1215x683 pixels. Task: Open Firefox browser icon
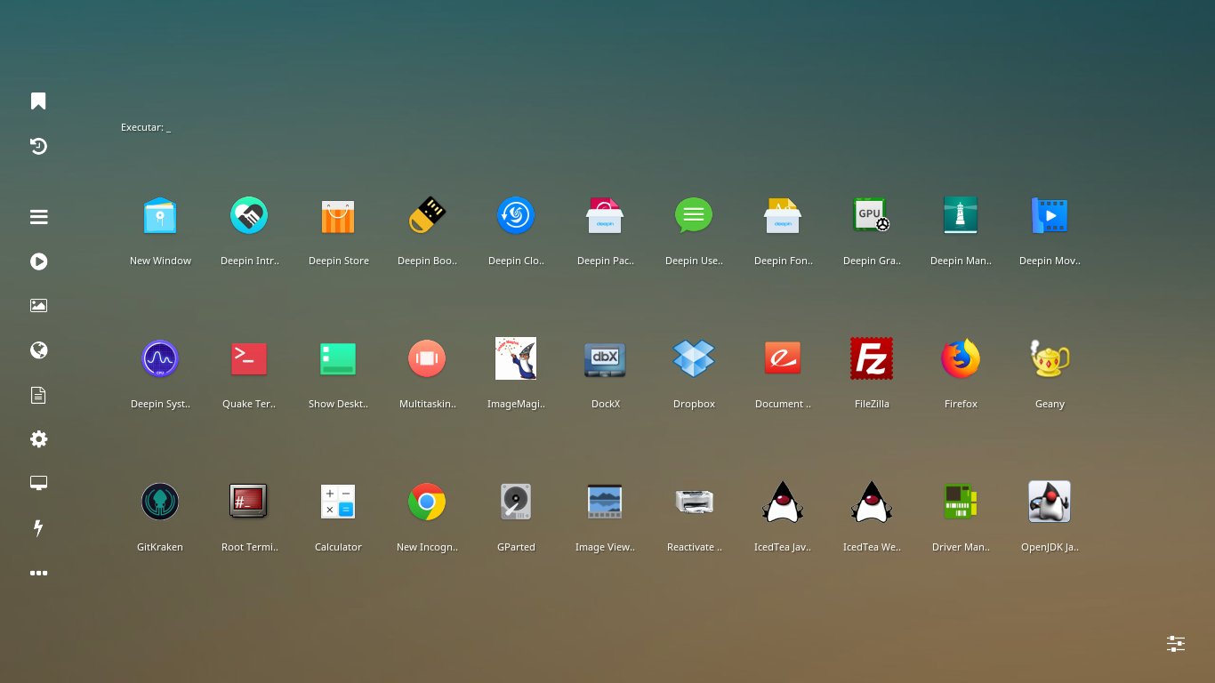pos(961,358)
